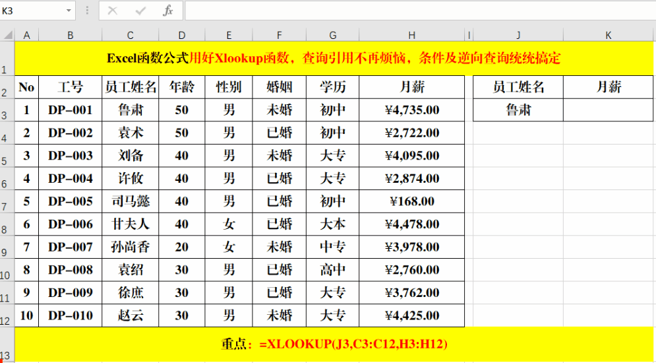Select column K header

pos(609,36)
